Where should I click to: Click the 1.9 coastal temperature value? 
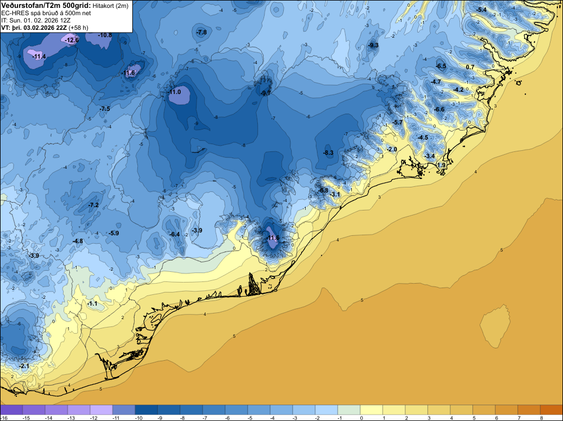point(441,165)
